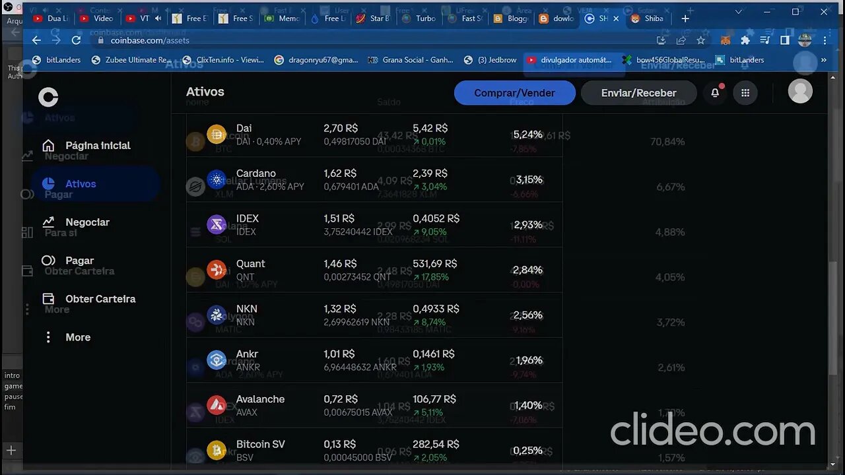Click the Enviar/Receber button
The image size is (845, 475).
638,93
